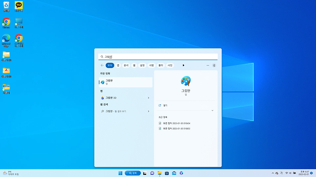Open the three-dot search options menu
Viewport: 316px width, 177px height.
[208, 65]
